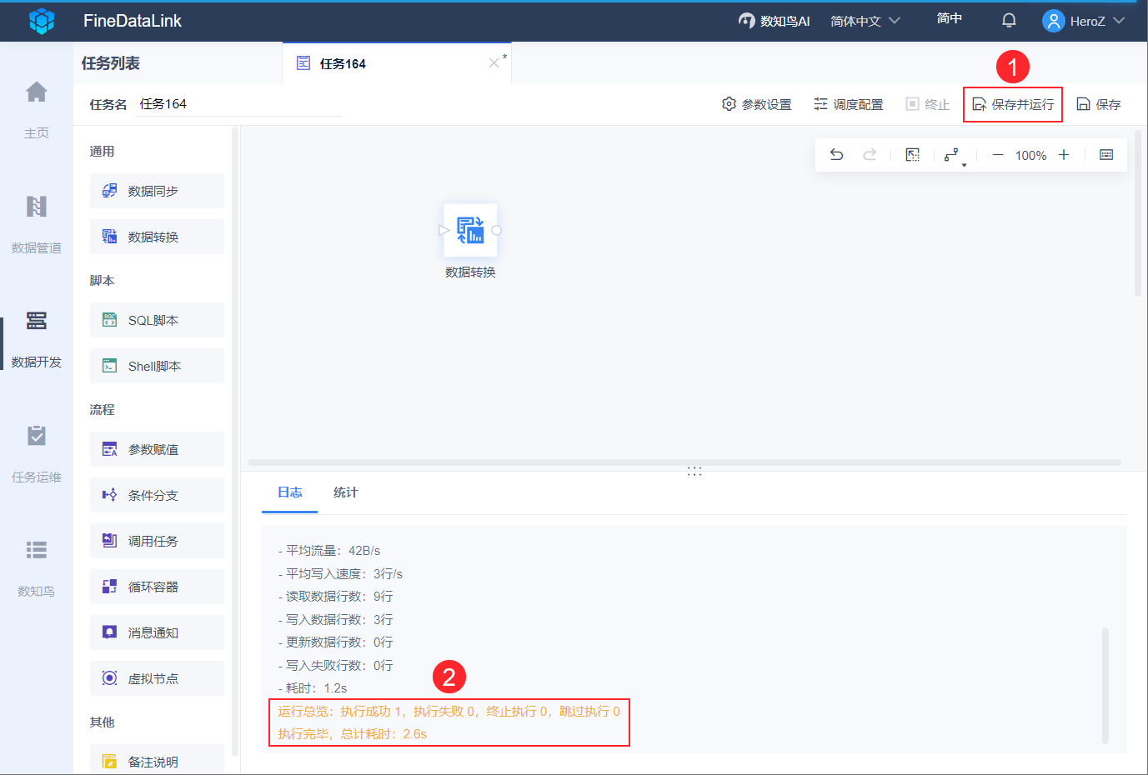
Task: Click the 平均写入速度：3行/s log line
Action: [x=340, y=574]
